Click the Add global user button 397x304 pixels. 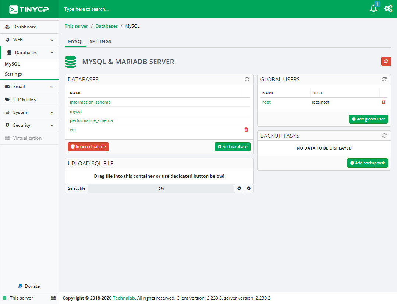(x=368, y=119)
